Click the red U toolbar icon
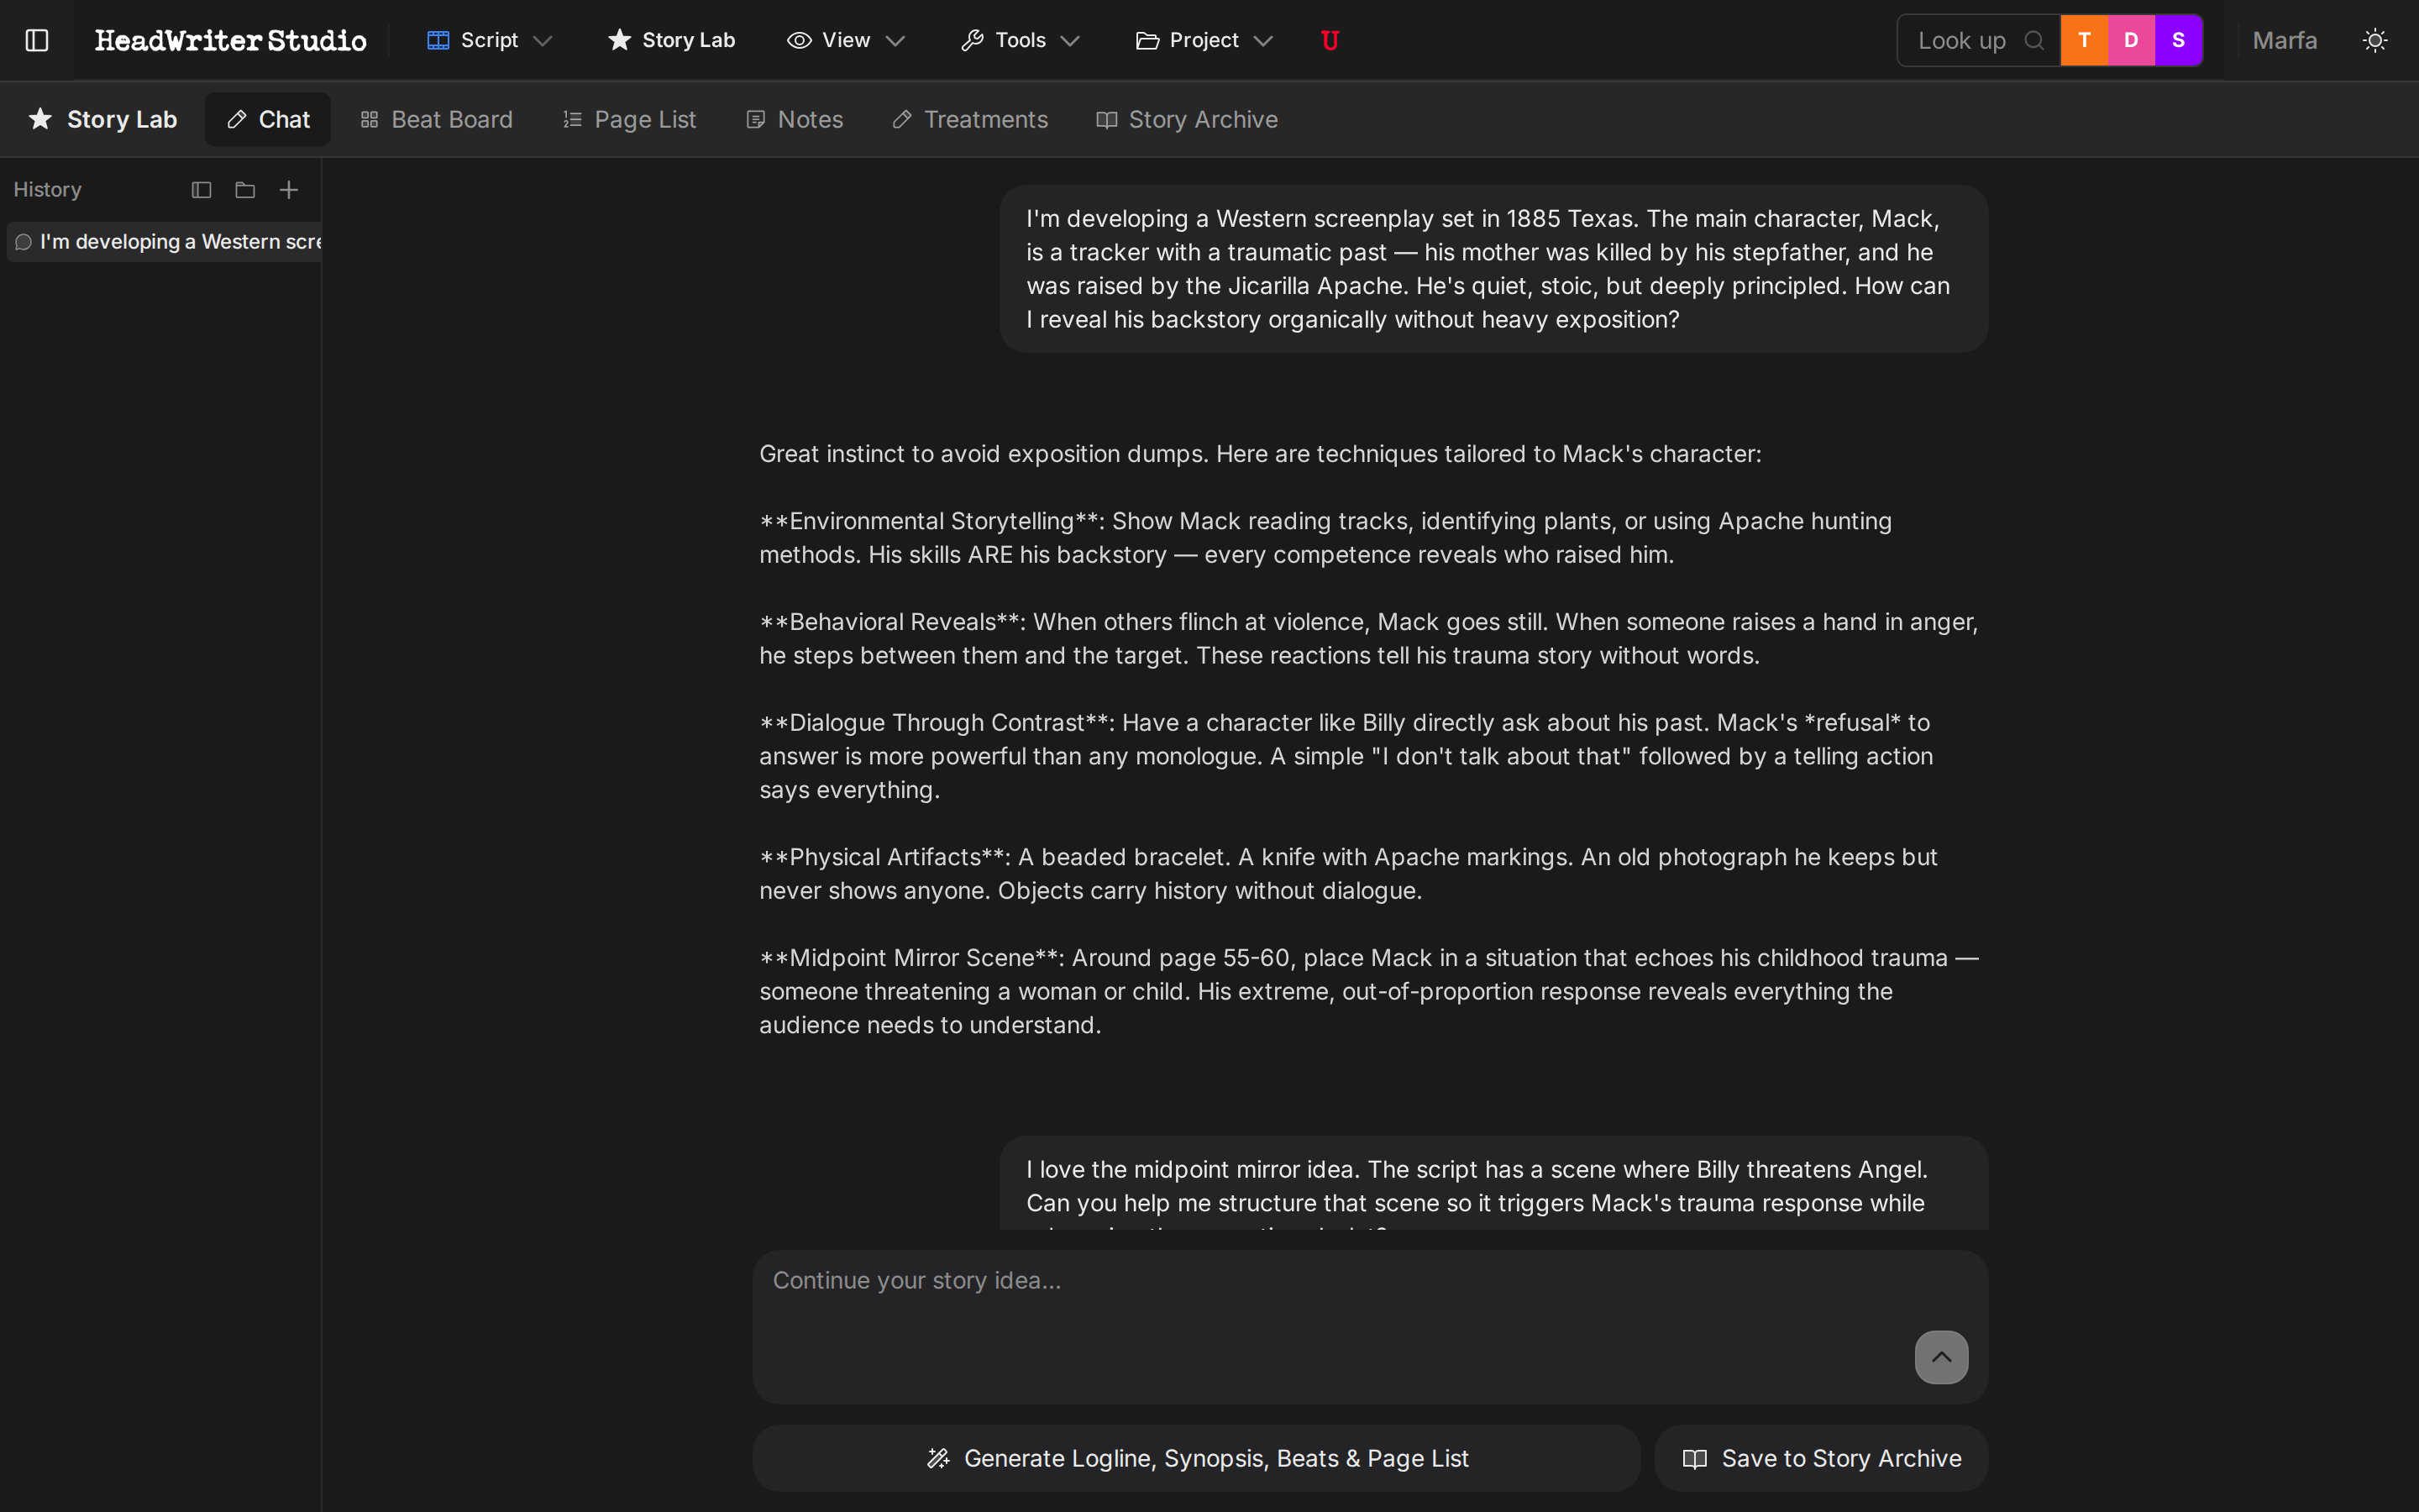This screenshot has width=2419, height=1512. click(x=1330, y=40)
